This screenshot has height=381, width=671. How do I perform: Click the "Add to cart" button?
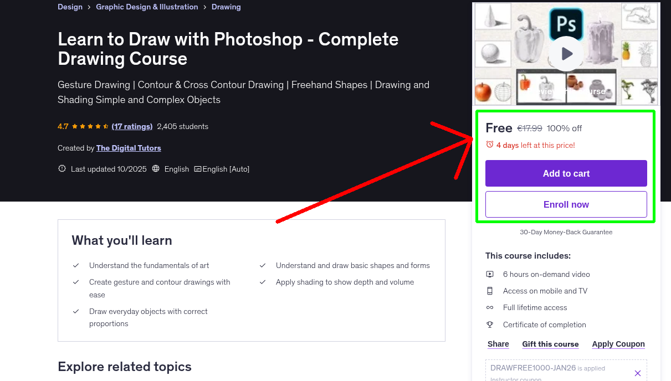(x=566, y=173)
